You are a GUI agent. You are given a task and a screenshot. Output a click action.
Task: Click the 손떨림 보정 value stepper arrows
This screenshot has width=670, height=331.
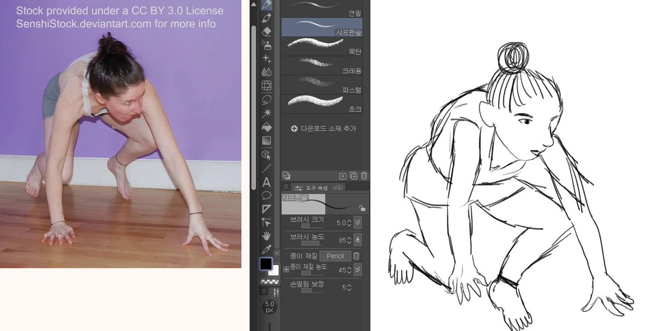349,287
